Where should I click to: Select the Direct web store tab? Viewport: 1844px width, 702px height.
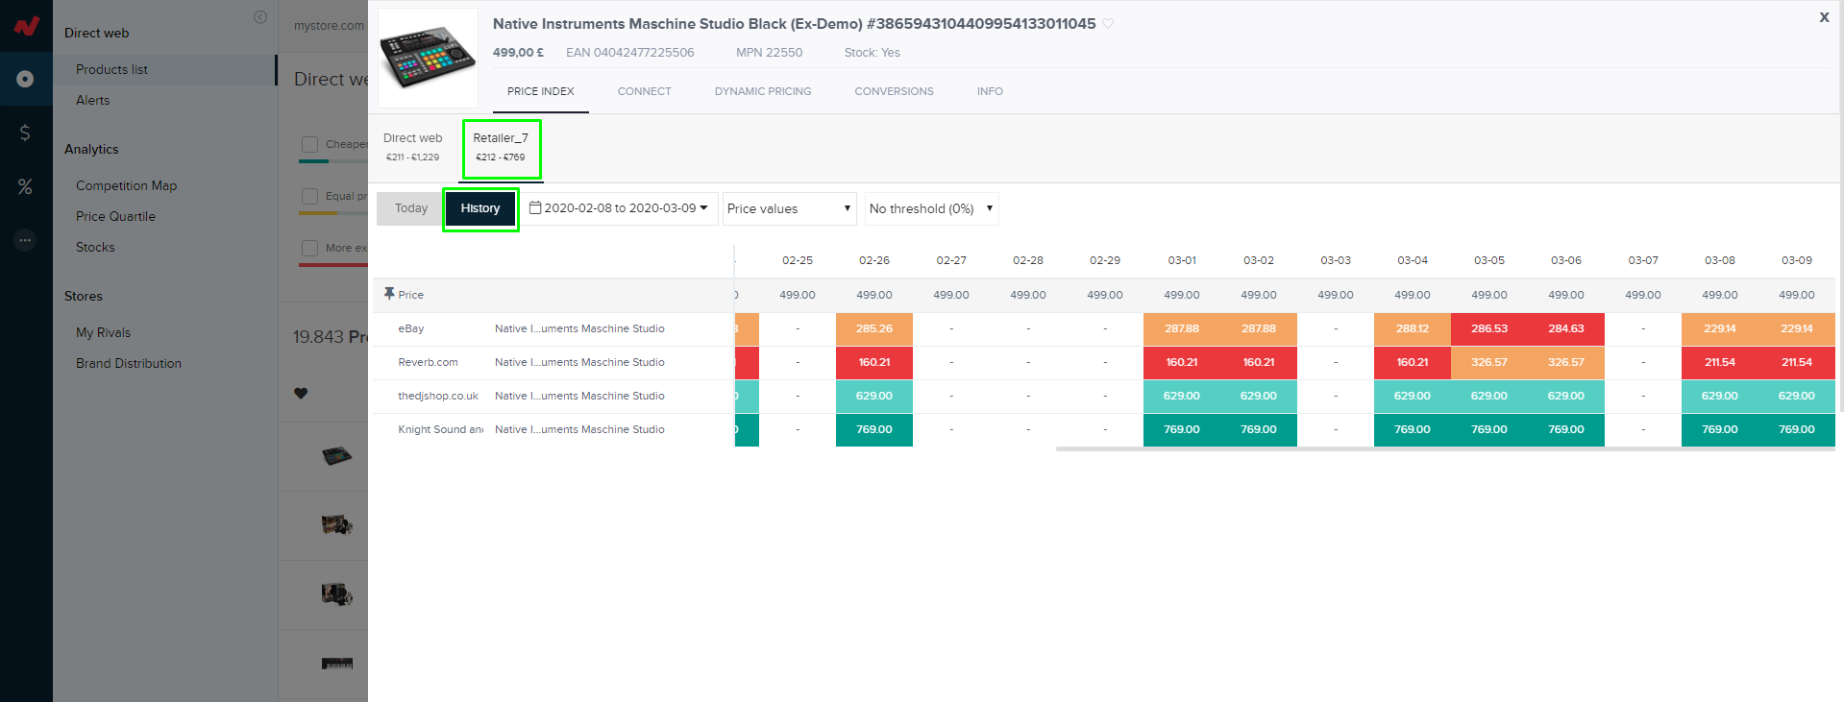[x=413, y=147]
